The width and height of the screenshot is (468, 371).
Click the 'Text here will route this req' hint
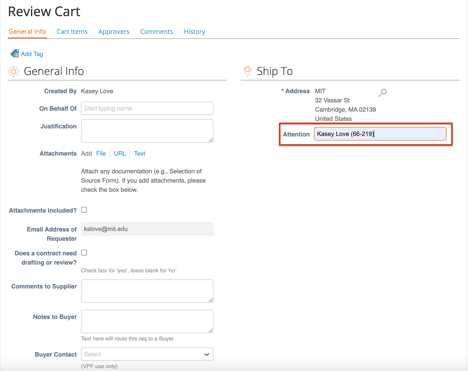[x=128, y=339]
